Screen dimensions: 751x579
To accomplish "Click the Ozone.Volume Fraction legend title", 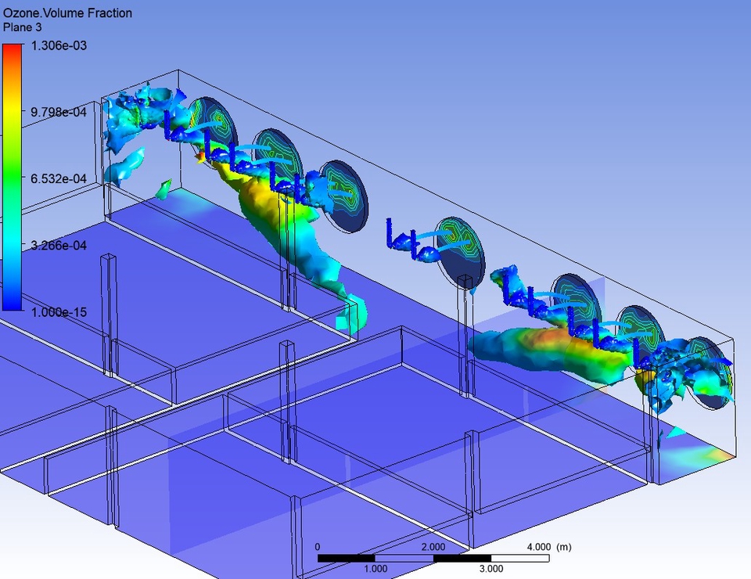I will tap(66, 13).
